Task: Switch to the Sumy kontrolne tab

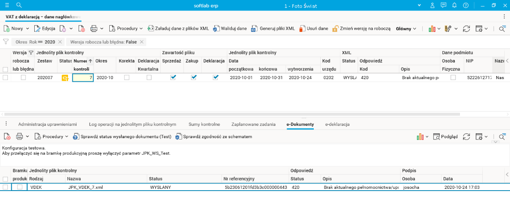Action: (x=204, y=125)
